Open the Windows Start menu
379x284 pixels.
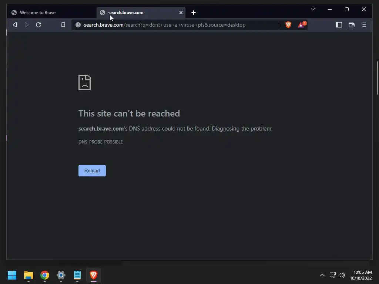pos(12,275)
